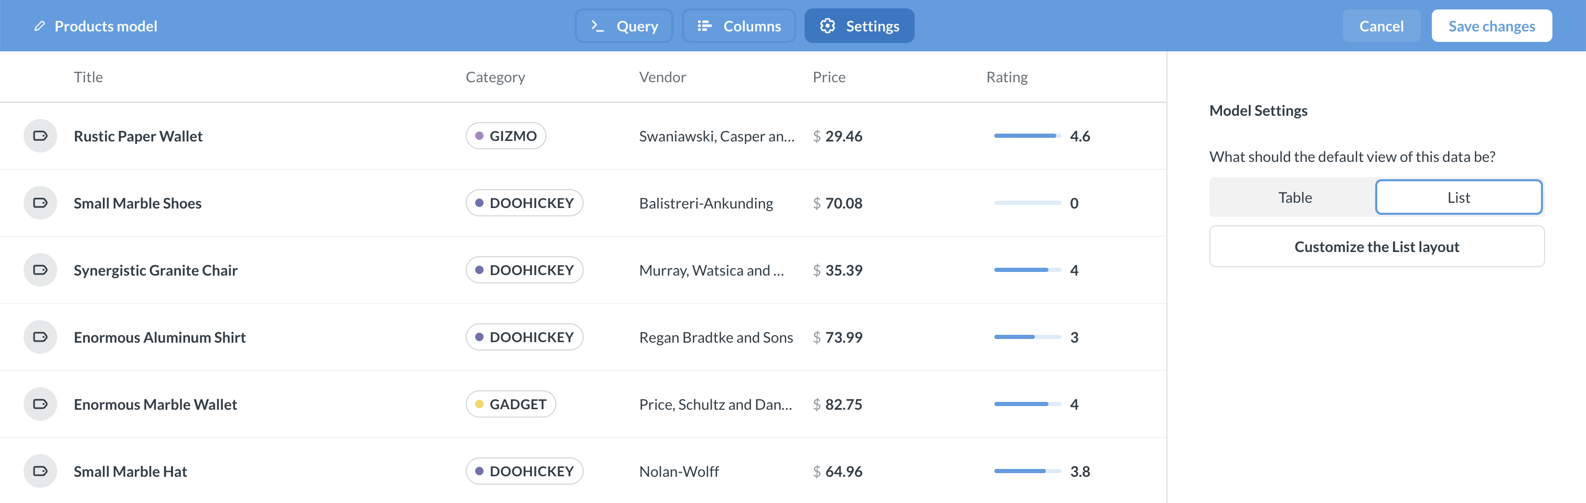Click the label icon for Small Marble Shoes
Screen dimensions: 1586x503
[x=40, y=203]
